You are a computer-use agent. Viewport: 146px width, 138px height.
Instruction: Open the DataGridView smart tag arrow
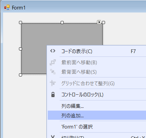click(99, 22)
